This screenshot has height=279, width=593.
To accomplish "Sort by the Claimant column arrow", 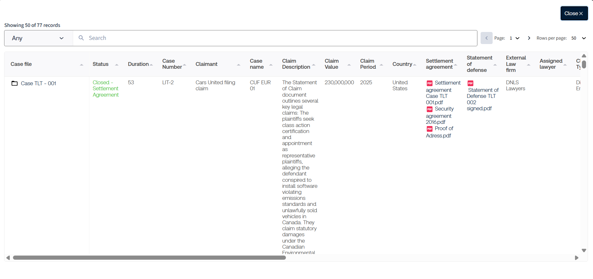I will point(238,65).
